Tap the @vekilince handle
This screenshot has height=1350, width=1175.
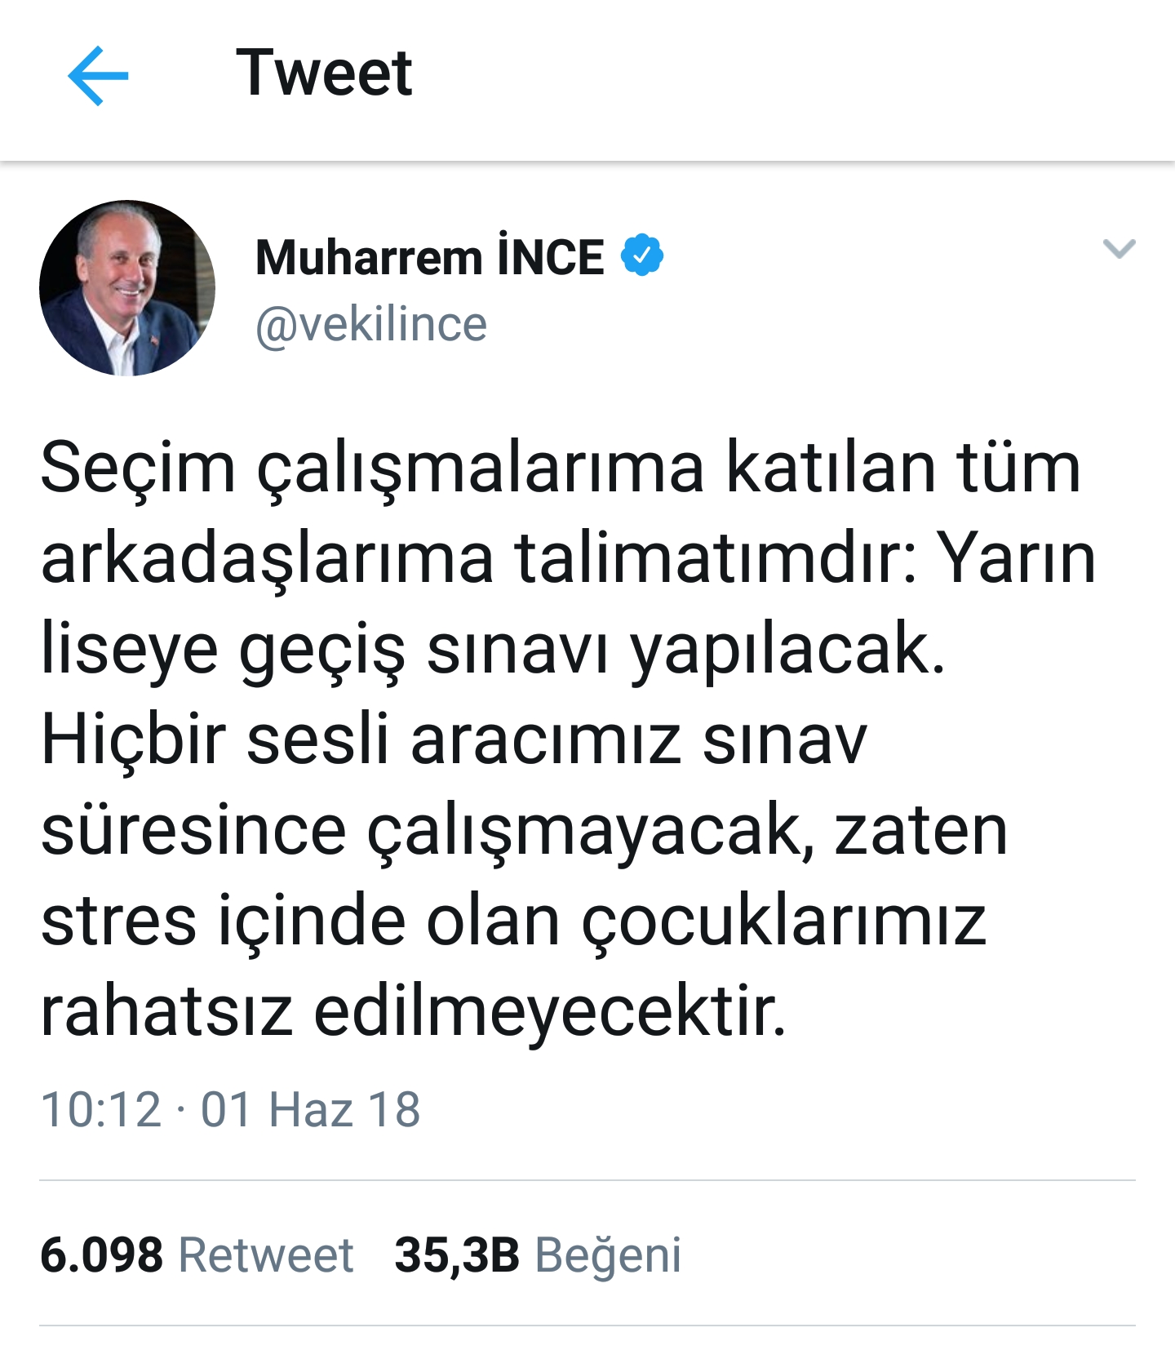[x=371, y=325]
